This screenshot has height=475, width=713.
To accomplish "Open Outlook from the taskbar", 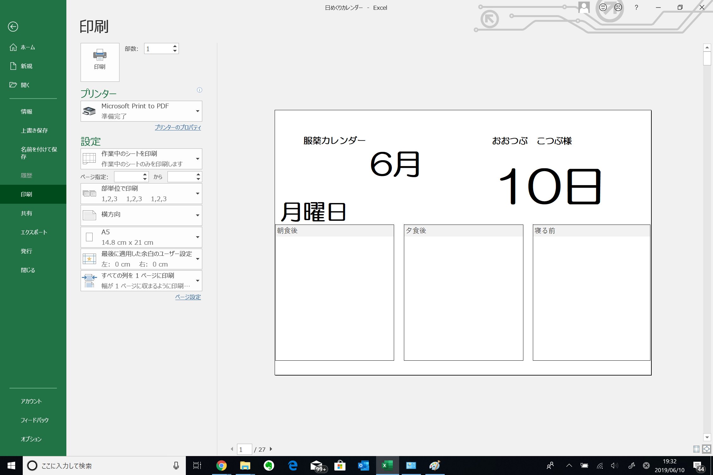I will 364,466.
